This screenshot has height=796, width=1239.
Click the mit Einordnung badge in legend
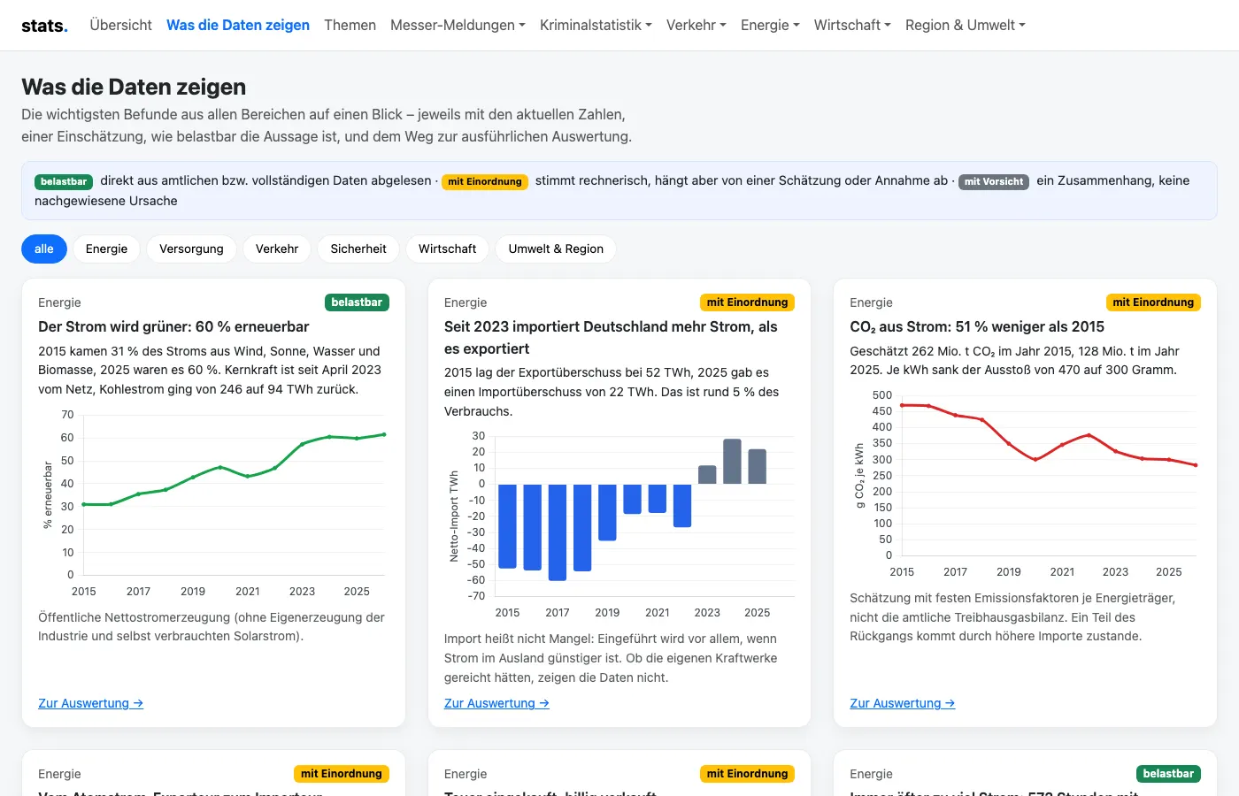[485, 181]
